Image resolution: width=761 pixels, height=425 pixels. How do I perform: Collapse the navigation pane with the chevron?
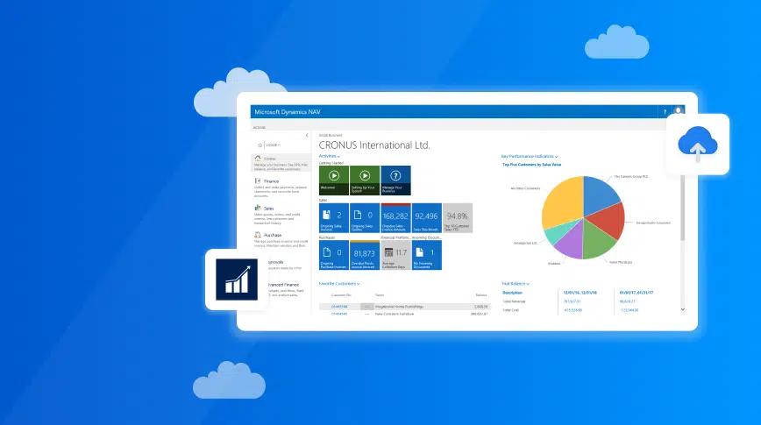point(307,135)
